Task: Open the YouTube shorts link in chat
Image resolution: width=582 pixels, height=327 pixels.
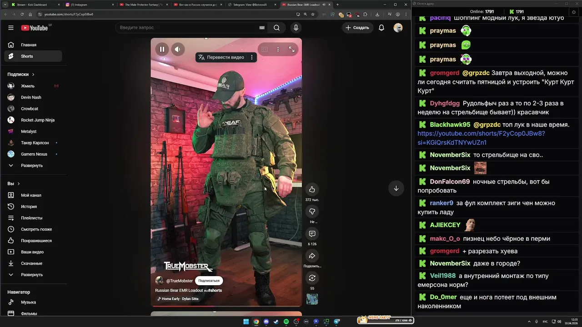Action: point(481,138)
